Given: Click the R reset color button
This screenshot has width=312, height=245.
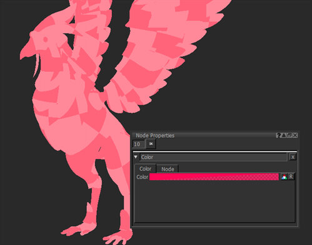Looking at the screenshot, I should [x=291, y=177].
